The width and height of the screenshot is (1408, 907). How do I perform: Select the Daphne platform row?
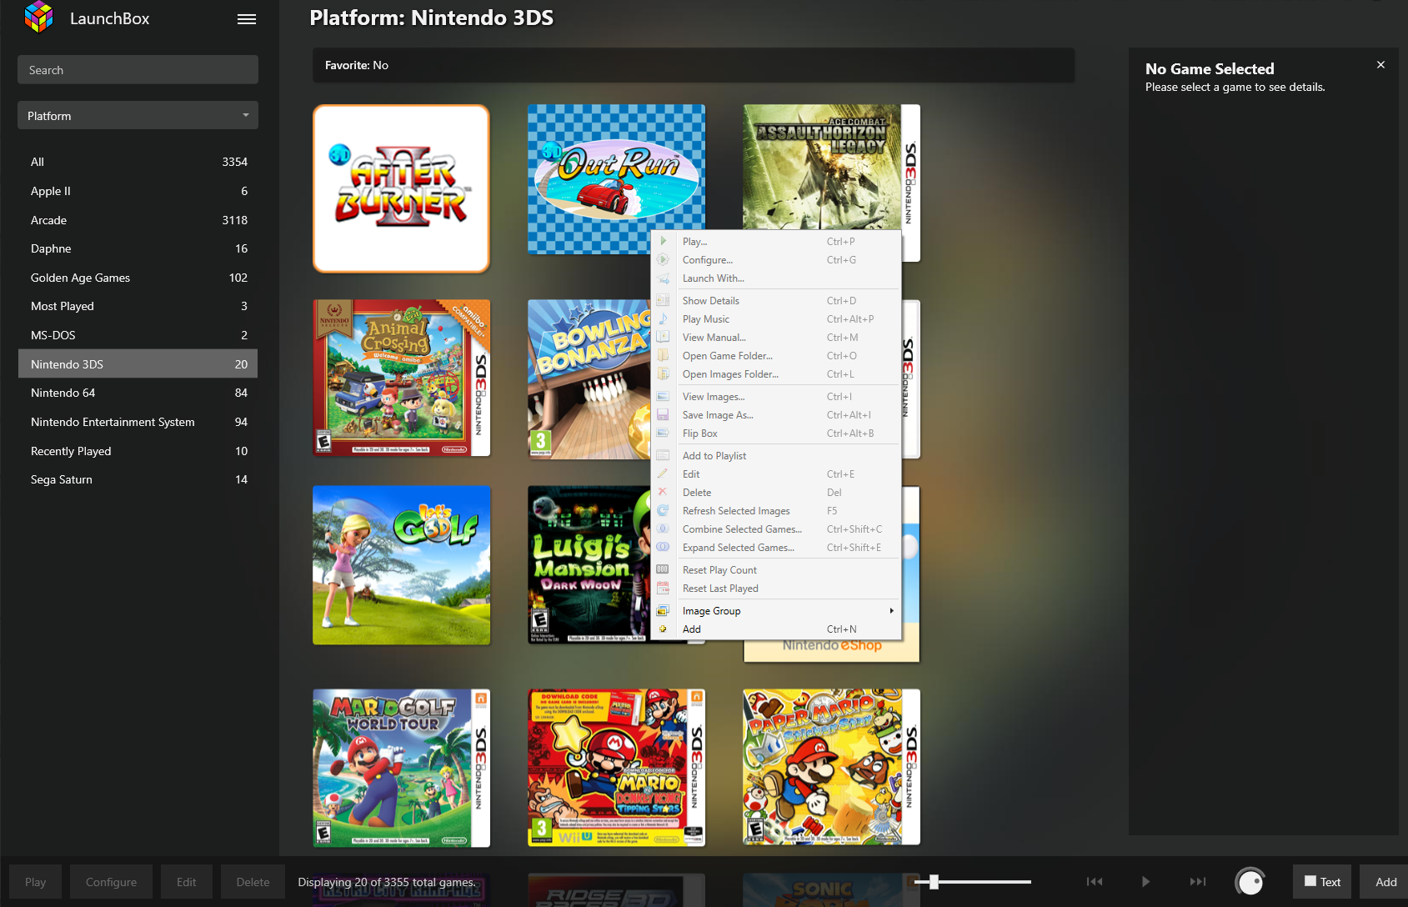point(138,248)
